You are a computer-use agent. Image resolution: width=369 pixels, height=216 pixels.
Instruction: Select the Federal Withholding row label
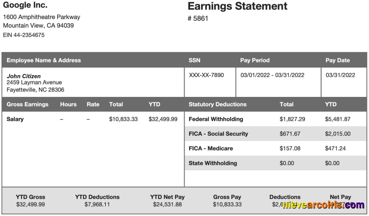pyautogui.click(x=216, y=119)
